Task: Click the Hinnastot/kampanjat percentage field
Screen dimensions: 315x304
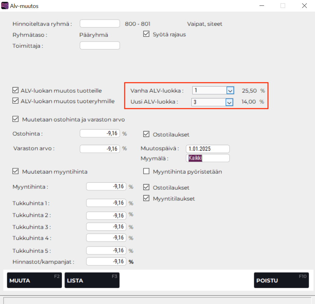Action: click(106, 261)
